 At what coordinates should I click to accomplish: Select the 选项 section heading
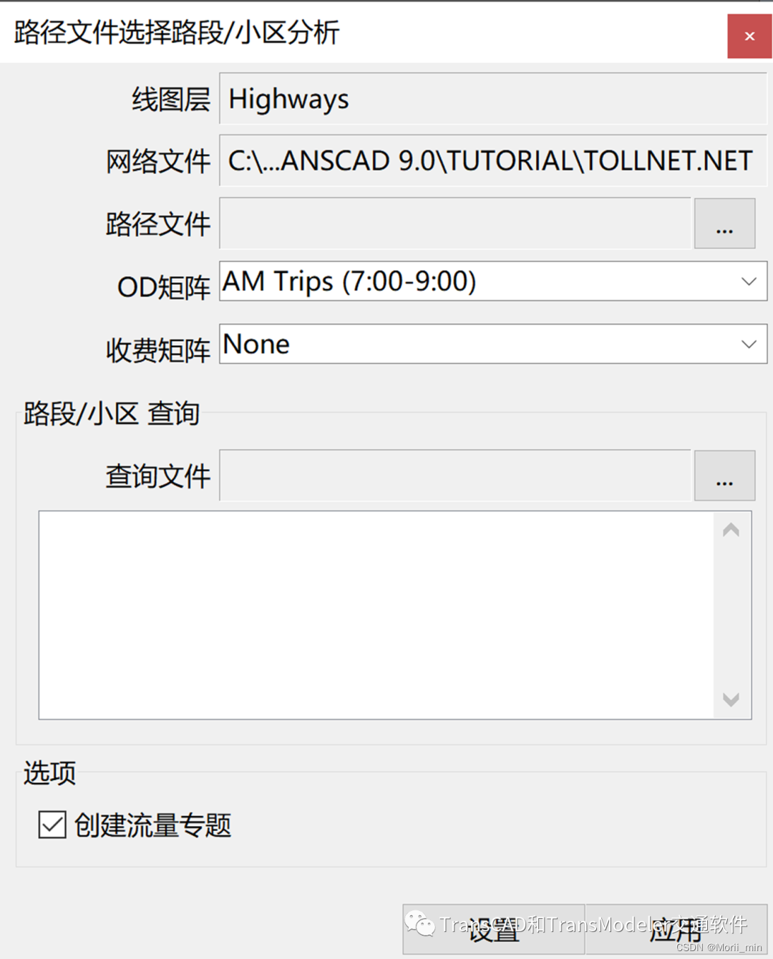click(x=47, y=772)
